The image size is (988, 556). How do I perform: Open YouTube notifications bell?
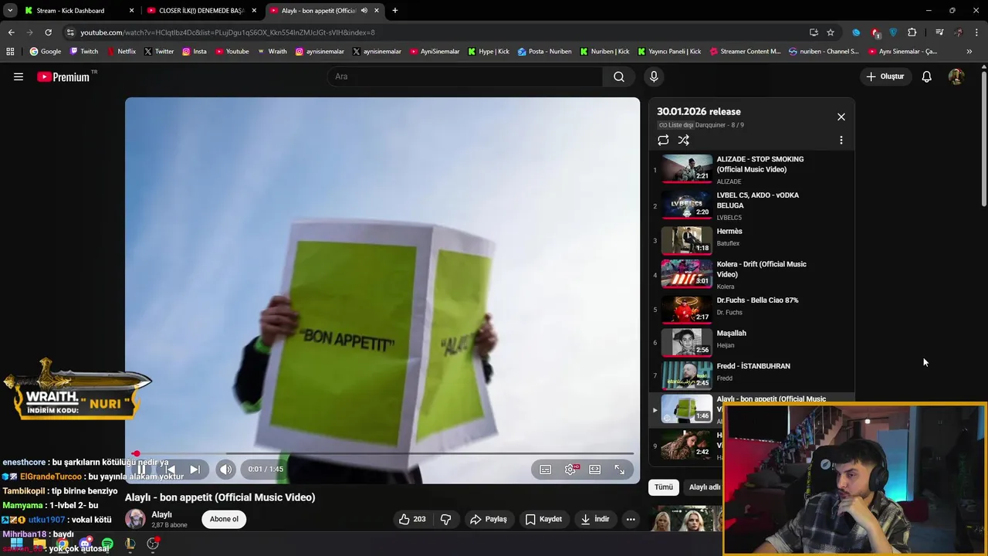click(927, 76)
